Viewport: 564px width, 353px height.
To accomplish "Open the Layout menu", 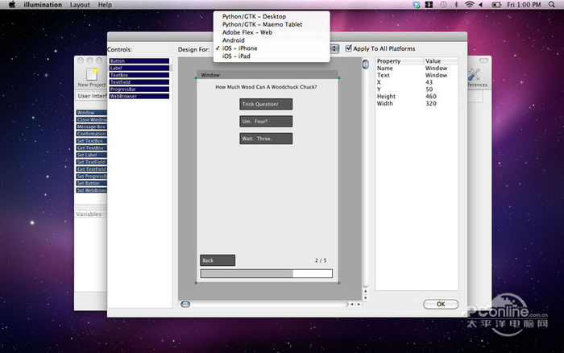I will [x=80, y=5].
